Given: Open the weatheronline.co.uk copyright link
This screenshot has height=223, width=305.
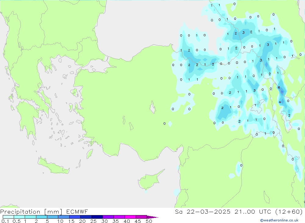Looking at the screenshot, I should tap(279, 220).
